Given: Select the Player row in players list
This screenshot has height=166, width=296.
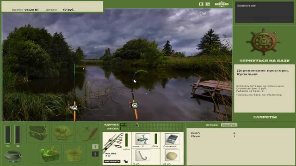Looking at the screenshot, I should 213,136.
